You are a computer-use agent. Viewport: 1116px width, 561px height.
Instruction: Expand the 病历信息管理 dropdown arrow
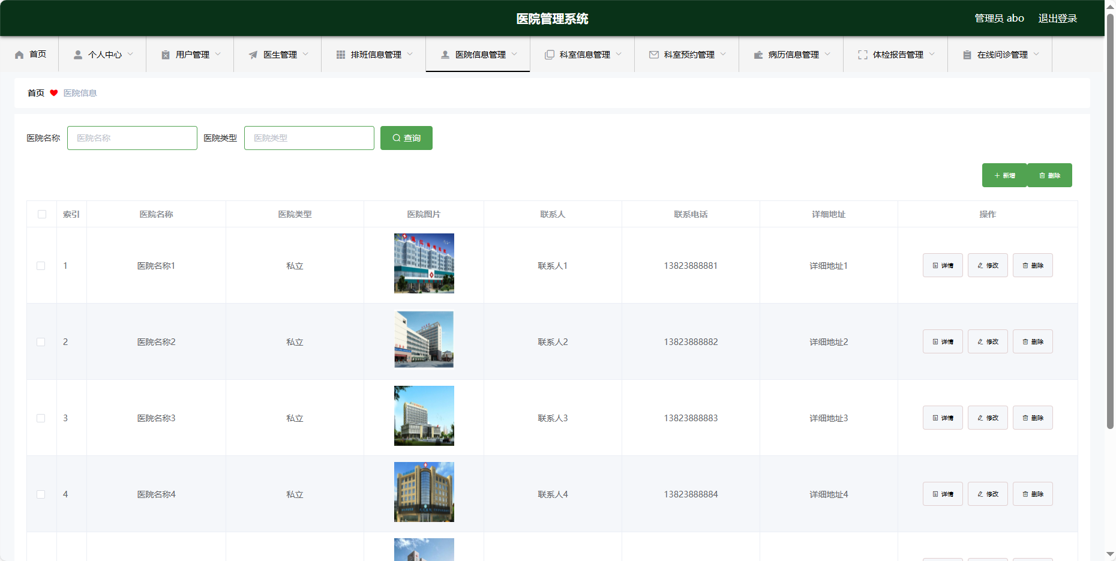pos(827,54)
